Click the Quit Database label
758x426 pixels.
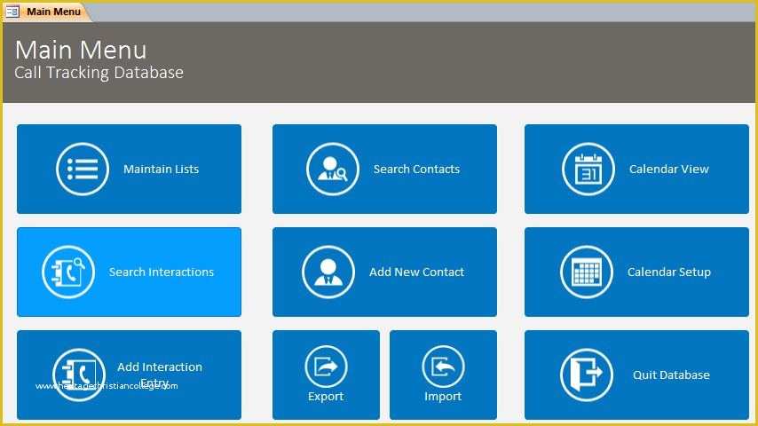coord(671,375)
